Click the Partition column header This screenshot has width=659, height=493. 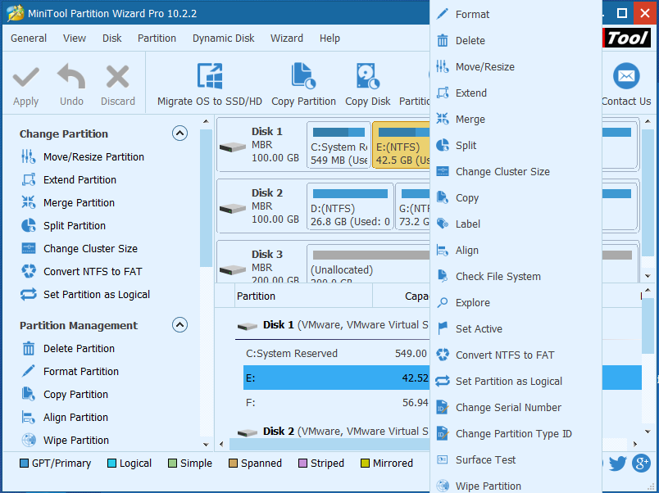pyautogui.click(x=303, y=296)
